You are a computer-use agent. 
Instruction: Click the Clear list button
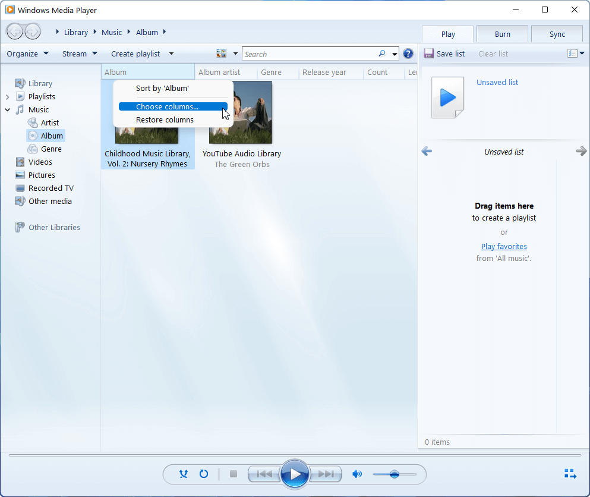493,54
